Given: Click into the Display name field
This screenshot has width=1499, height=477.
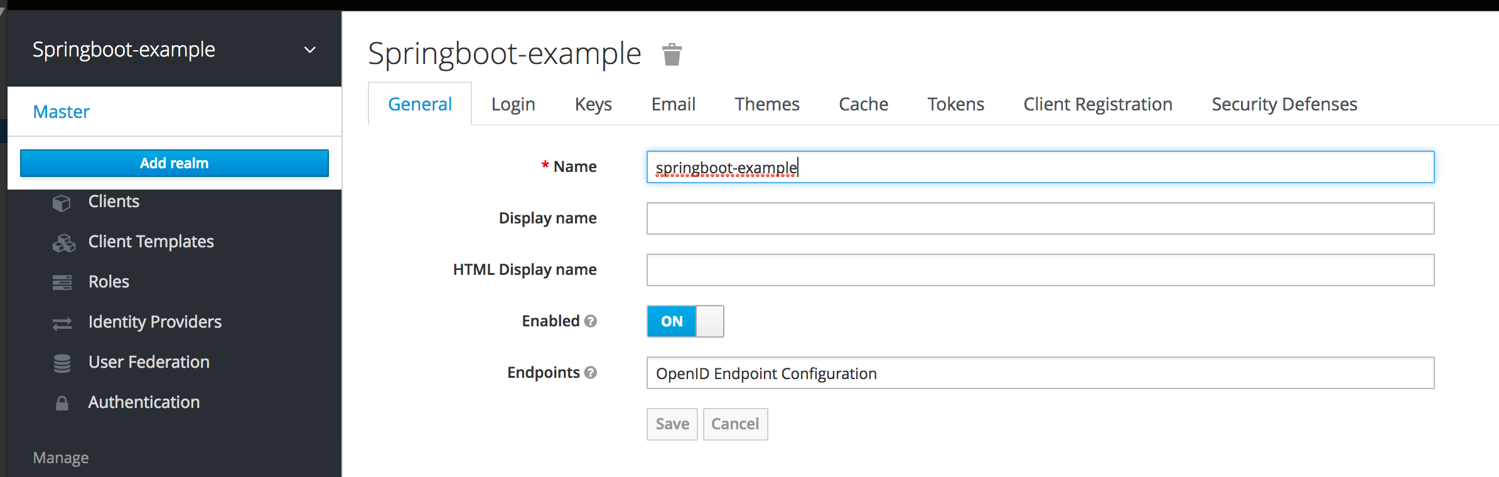Looking at the screenshot, I should (x=1040, y=218).
